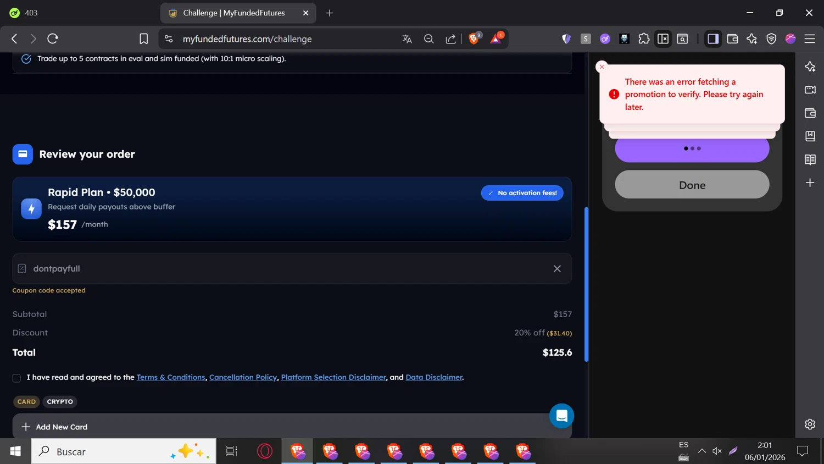Open the Cancellation Policy link
The height and width of the screenshot is (464, 824).
point(243,377)
